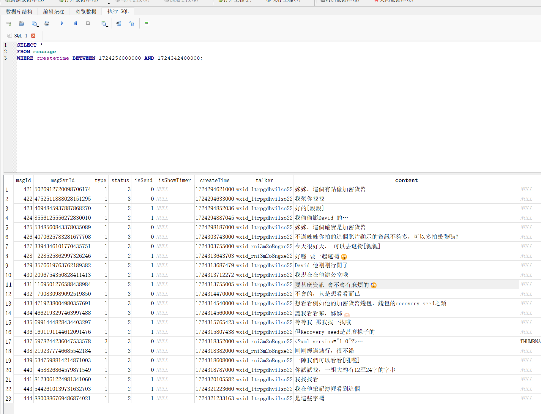Sort results by the status column header

(120, 180)
